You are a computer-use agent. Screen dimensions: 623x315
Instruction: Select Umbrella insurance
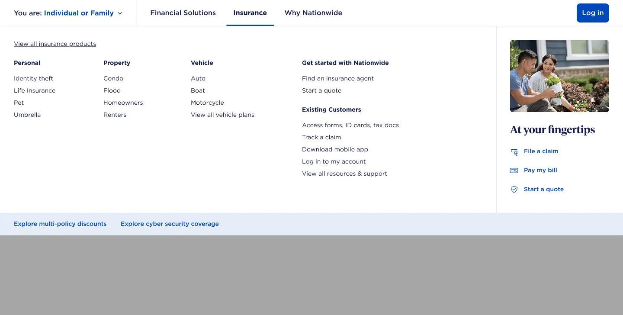coord(27,115)
